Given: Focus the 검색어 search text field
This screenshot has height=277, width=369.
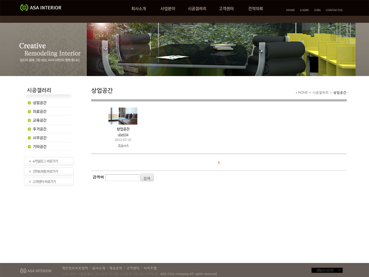Looking at the screenshot, I should (x=122, y=178).
